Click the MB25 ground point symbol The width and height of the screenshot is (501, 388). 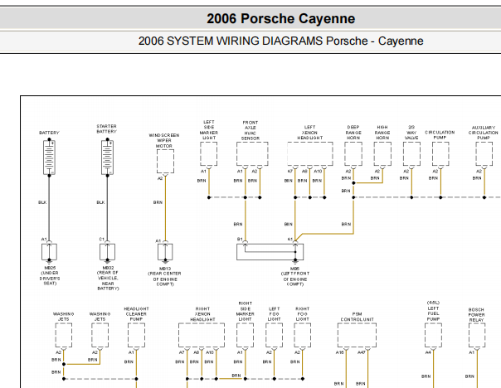tap(49, 252)
